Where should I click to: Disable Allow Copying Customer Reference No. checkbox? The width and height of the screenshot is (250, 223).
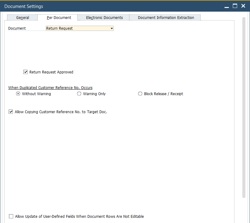(11, 112)
